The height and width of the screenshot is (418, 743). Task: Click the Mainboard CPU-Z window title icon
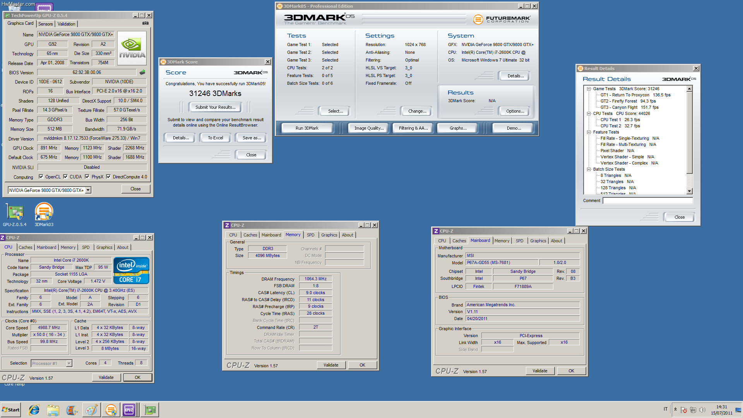pos(436,231)
